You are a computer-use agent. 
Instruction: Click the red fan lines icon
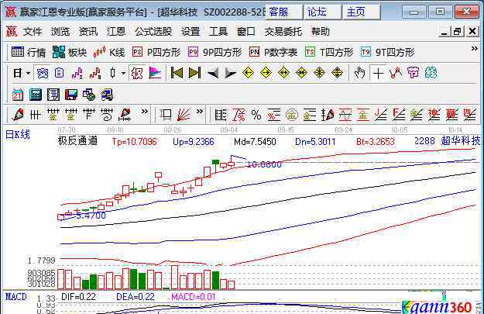tap(184, 116)
